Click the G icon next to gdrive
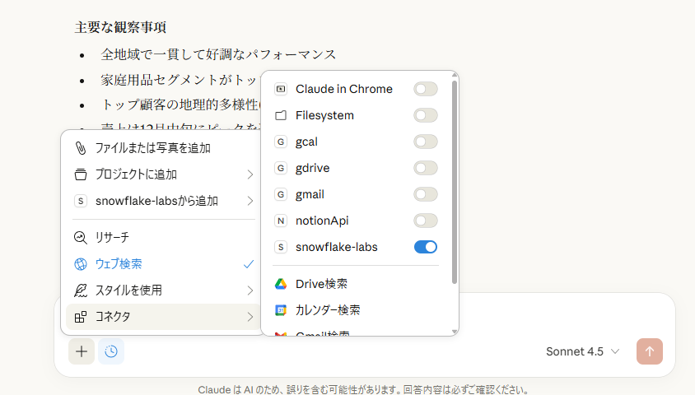695x395 pixels. coord(281,168)
